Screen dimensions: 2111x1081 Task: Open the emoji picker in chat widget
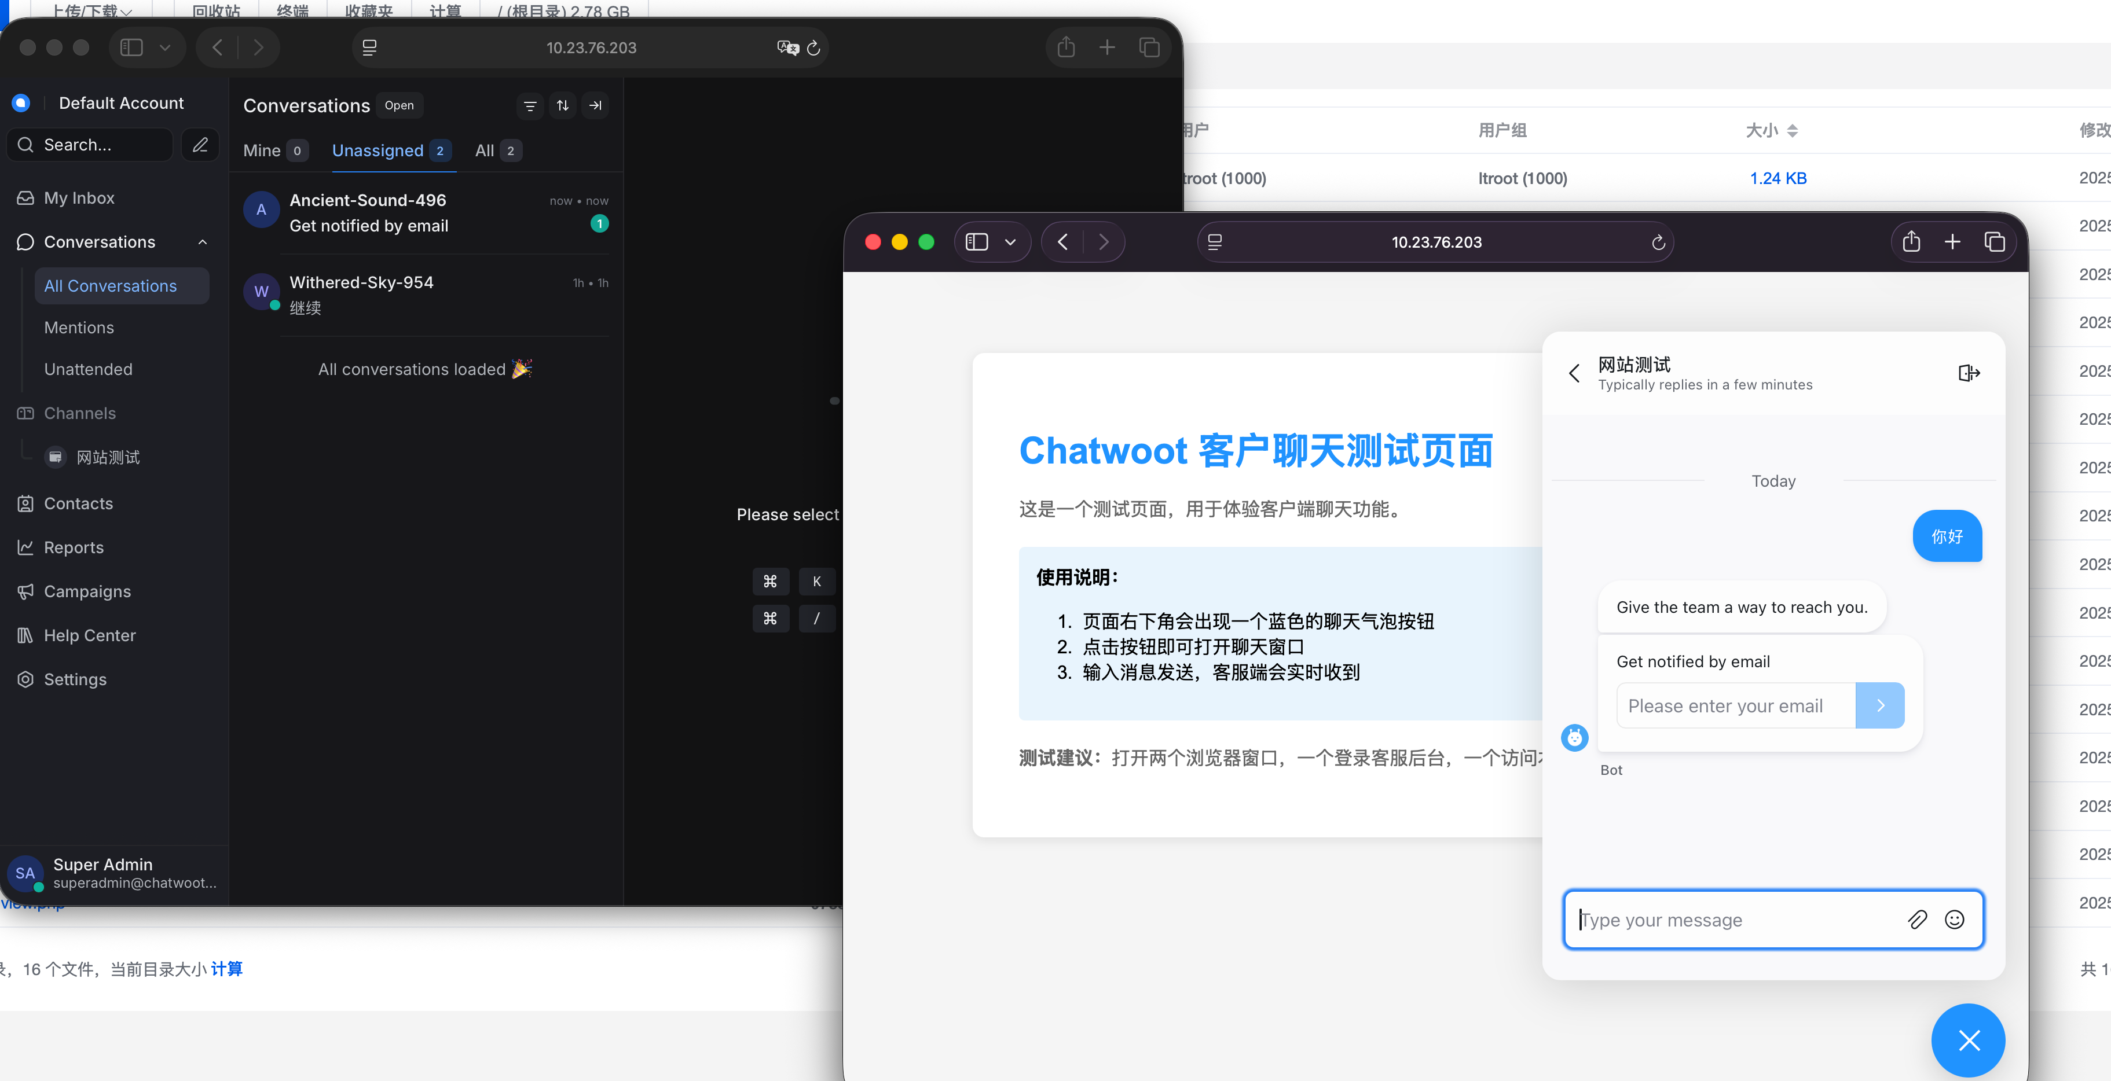pyautogui.click(x=1955, y=920)
